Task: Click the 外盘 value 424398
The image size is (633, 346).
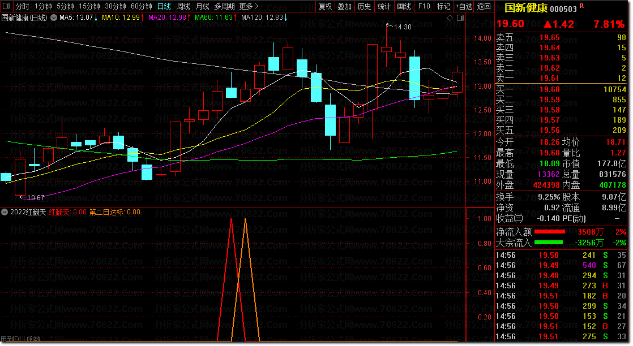Action: [546, 185]
